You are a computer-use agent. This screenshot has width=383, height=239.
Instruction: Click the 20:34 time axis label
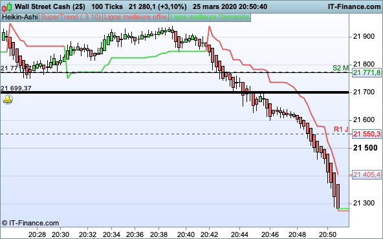pyautogui.click(x=111, y=234)
